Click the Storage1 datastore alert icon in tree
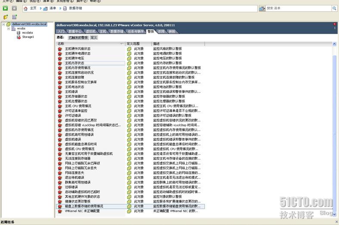This screenshot has width=339, height=225. [x=19, y=37]
